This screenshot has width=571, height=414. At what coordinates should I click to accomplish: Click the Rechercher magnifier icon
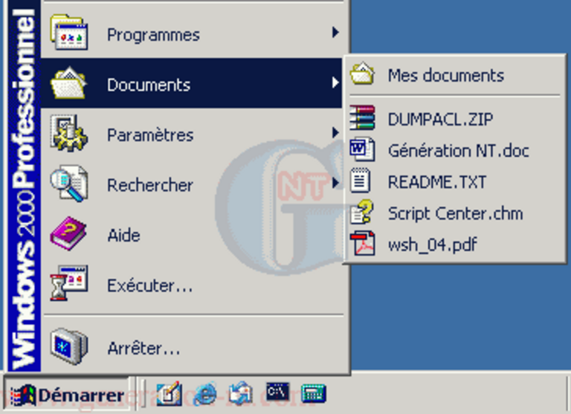tap(69, 183)
